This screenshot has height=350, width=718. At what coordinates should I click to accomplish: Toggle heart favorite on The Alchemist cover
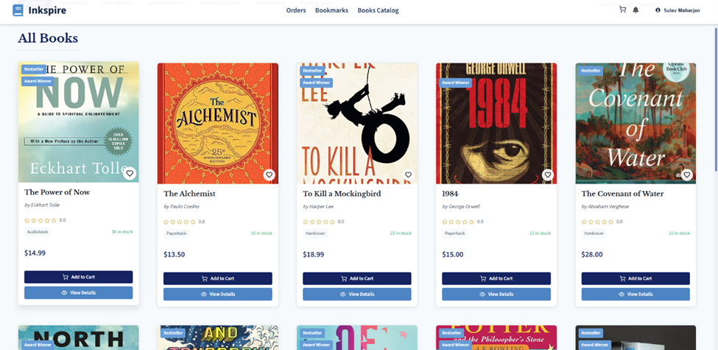pyautogui.click(x=269, y=175)
